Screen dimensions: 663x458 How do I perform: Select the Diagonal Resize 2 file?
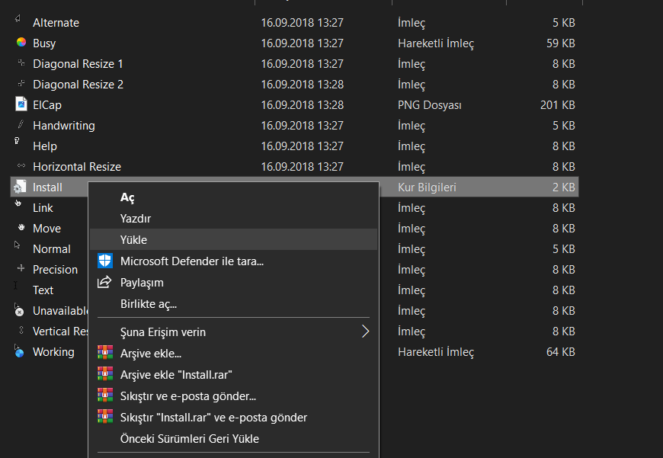(78, 84)
